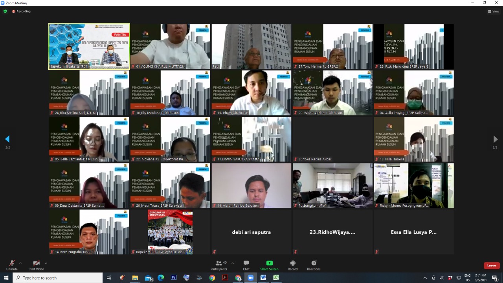Select 20_Medi Tikara video tile
Viewport: 503px width, 283px height.
pos(170,186)
